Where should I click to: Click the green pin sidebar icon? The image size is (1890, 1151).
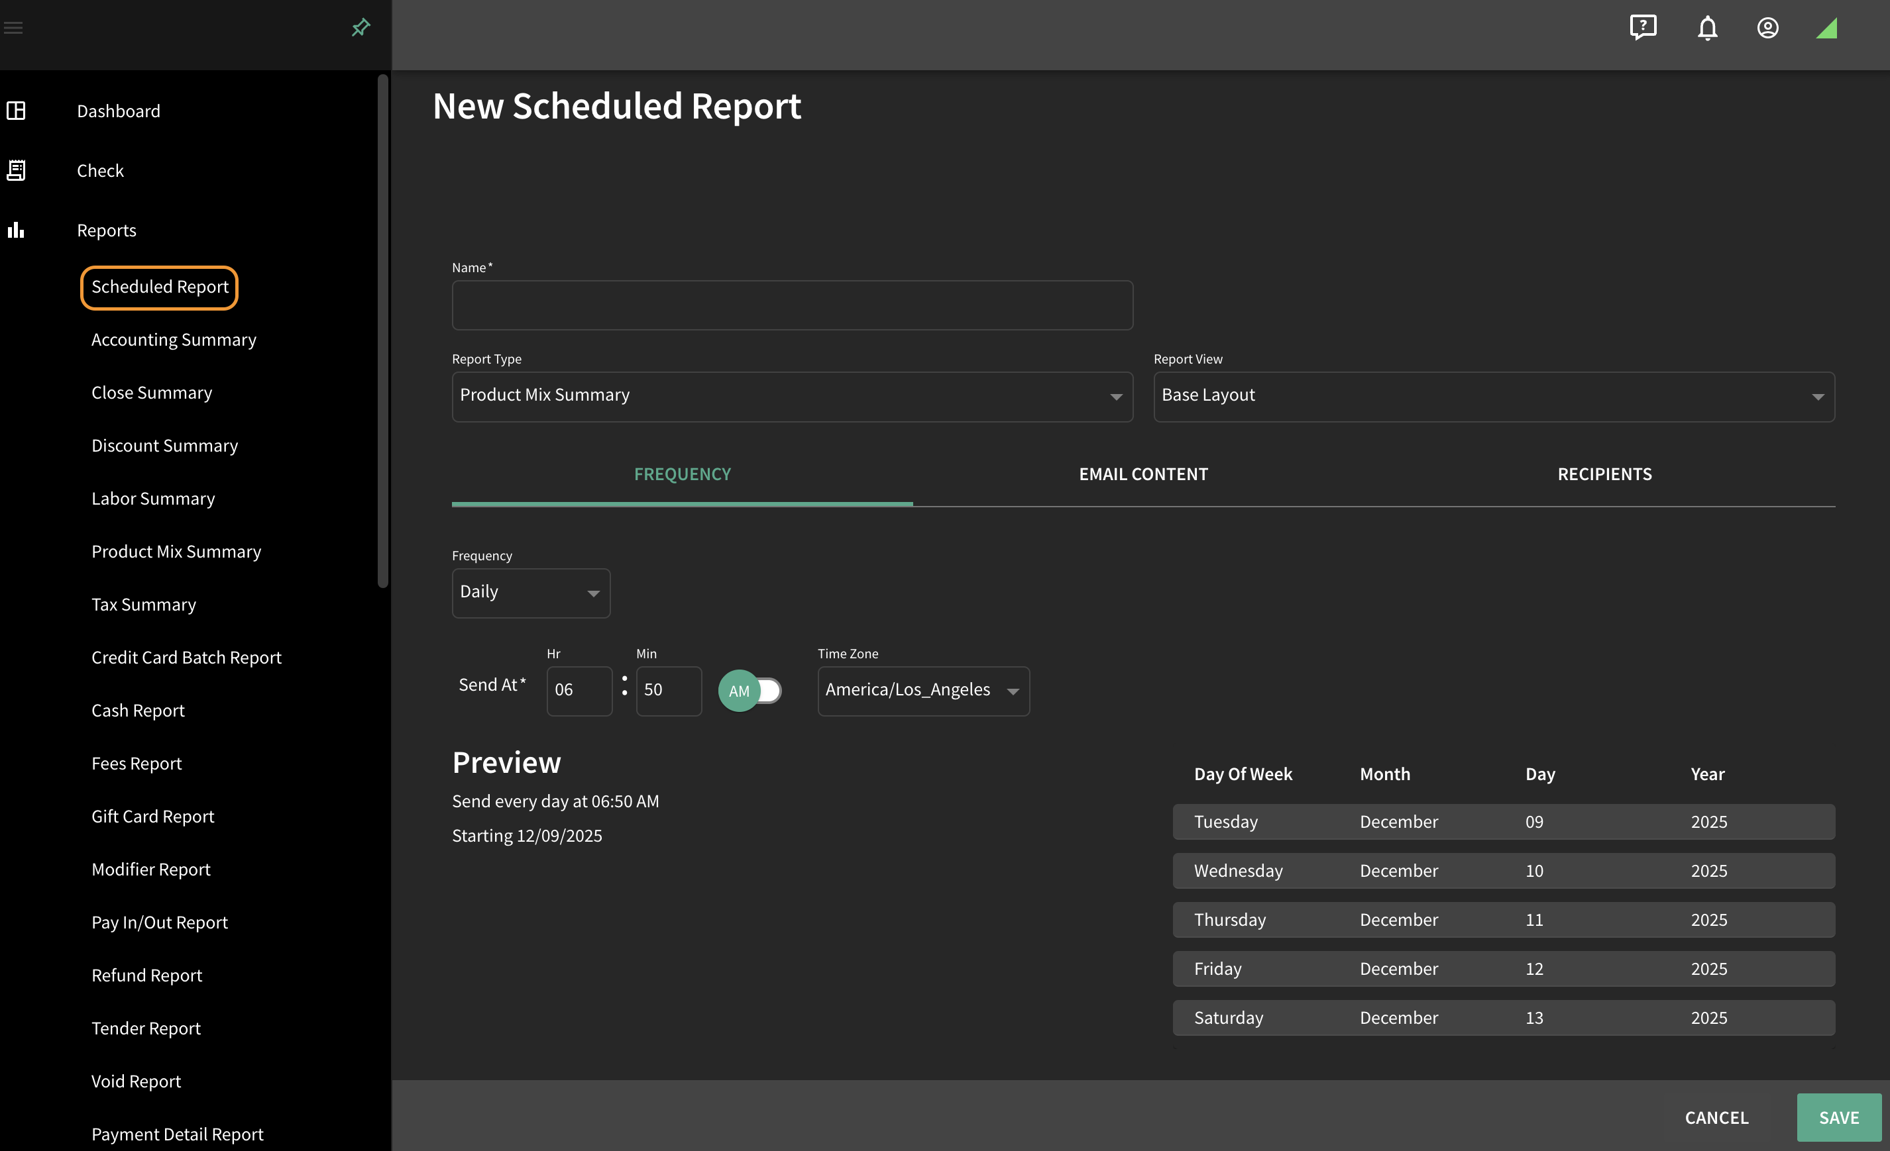pos(361,28)
